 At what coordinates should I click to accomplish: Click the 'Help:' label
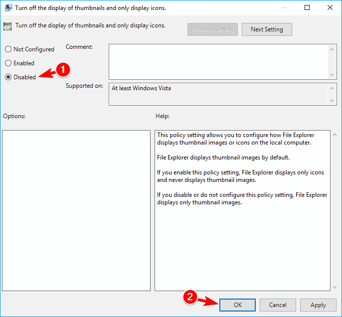tap(163, 116)
